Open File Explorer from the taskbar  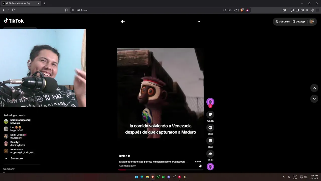(x=147, y=177)
